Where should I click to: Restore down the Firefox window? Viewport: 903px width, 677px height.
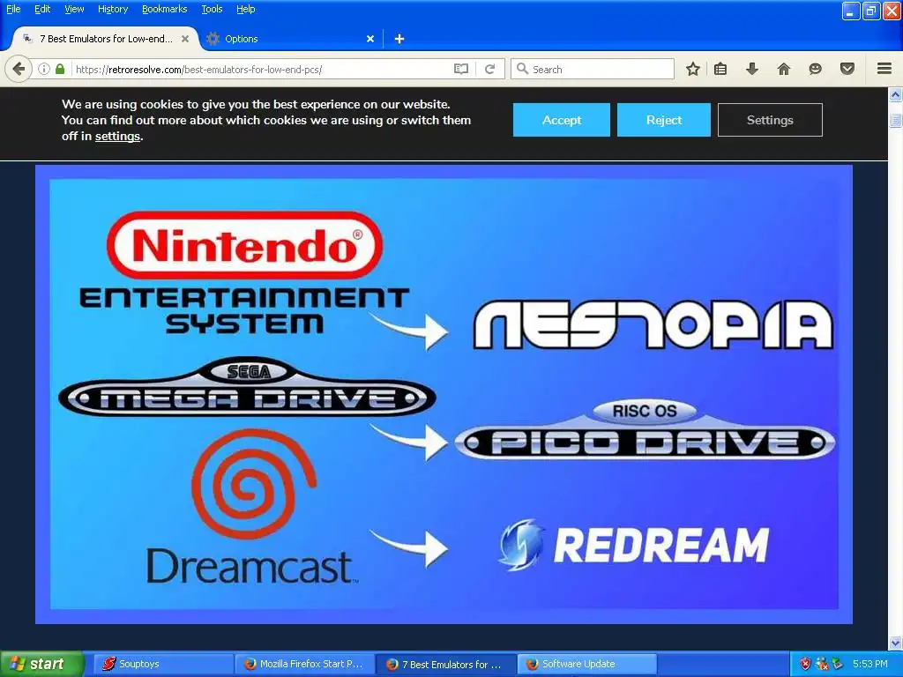pos(870,11)
